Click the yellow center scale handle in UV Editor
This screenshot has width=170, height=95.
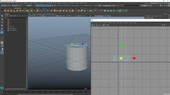point(121,58)
